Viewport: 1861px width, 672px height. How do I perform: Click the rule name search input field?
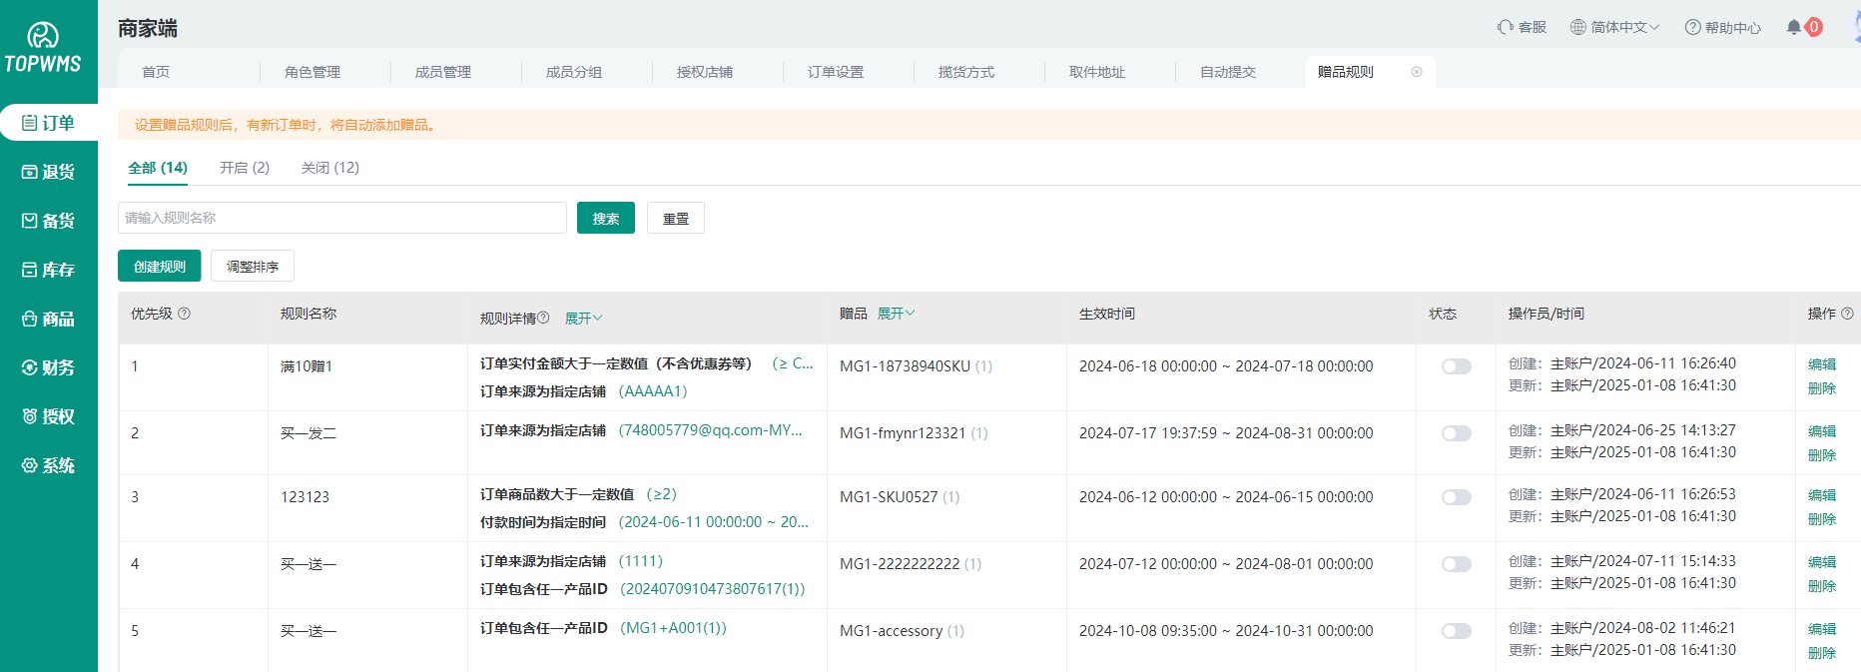[341, 218]
